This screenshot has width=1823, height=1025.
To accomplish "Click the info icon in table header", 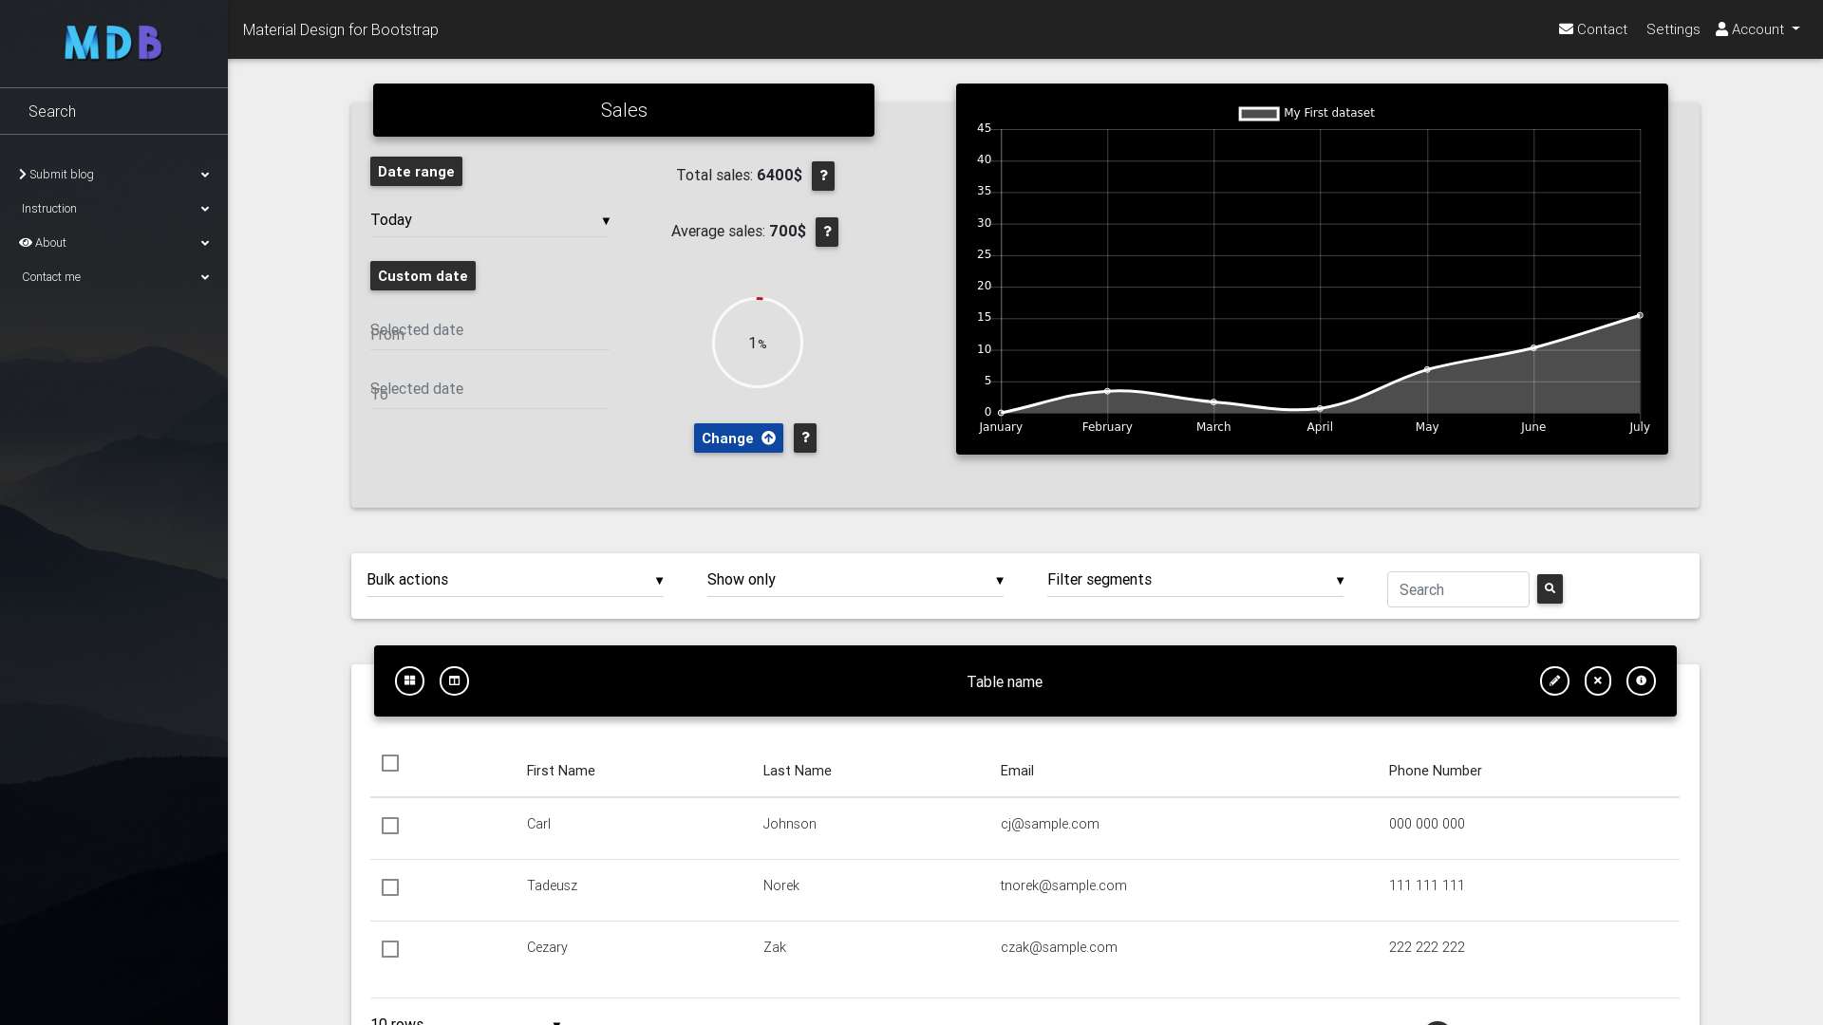I will pos(1641,680).
